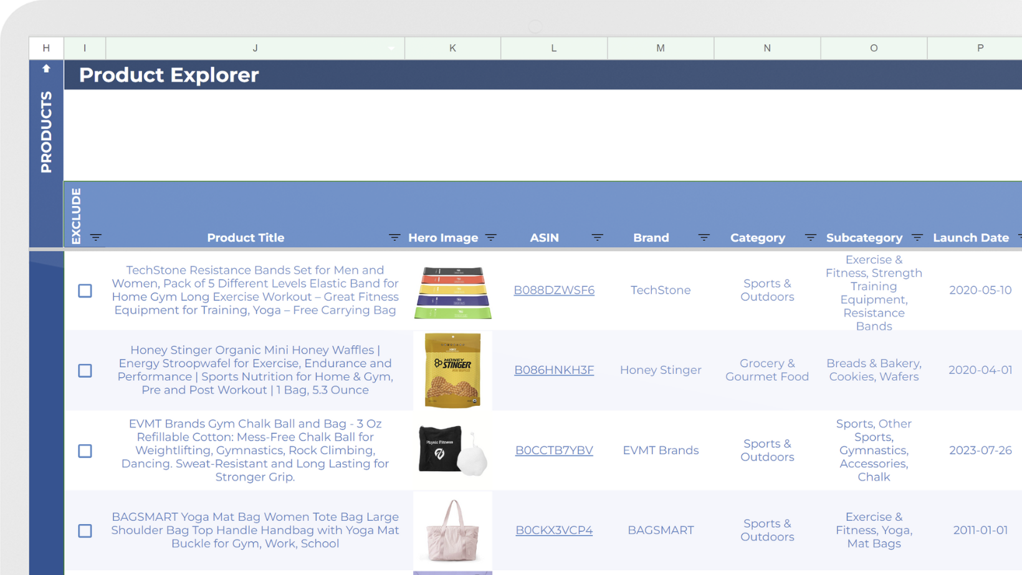
Task: Click the BAGSMART Yoga Mat Bag title
Action: click(x=255, y=530)
